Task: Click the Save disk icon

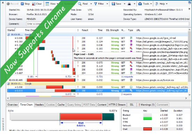Action: pyautogui.click(x=113, y=4)
